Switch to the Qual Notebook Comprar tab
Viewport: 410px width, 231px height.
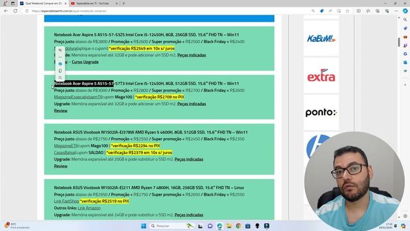tap(44, 3)
